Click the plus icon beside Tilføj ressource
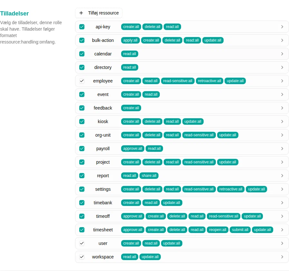The image size is (289, 271). coord(81,13)
